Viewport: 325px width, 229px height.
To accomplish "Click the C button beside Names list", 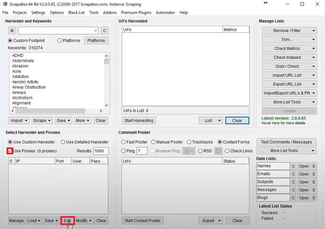I will [293, 166].
